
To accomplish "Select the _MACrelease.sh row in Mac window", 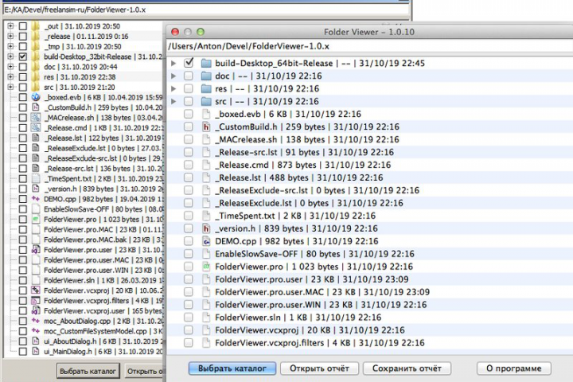I will coord(370,139).
